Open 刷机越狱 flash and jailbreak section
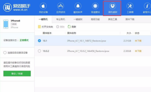 click(112, 8)
